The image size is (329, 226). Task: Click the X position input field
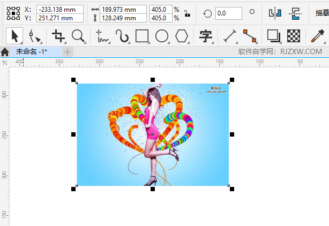59,9
